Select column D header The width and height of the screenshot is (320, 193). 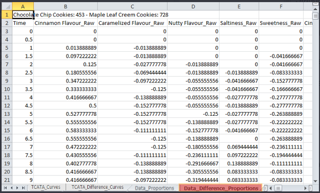pyautogui.click(x=193, y=6)
